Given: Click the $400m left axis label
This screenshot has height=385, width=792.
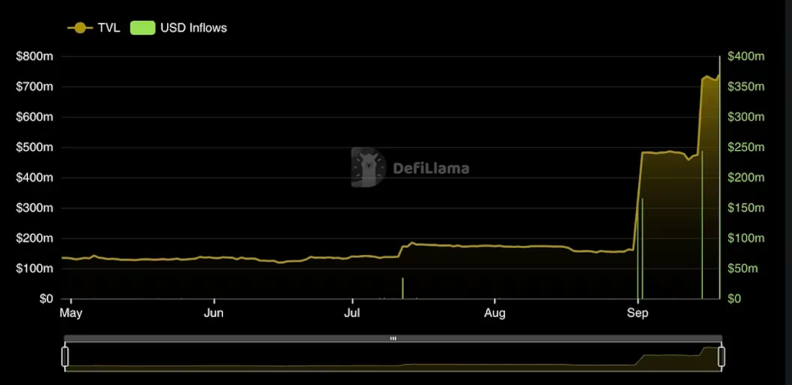Looking at the screenshot, I should [x=35, y=178].
